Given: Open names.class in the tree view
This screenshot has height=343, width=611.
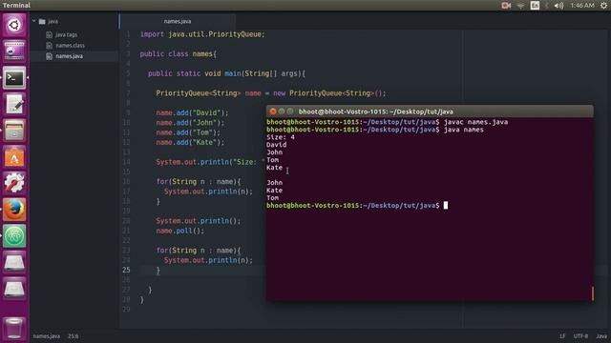Looking at the screenshot, I should pos(70,46).
